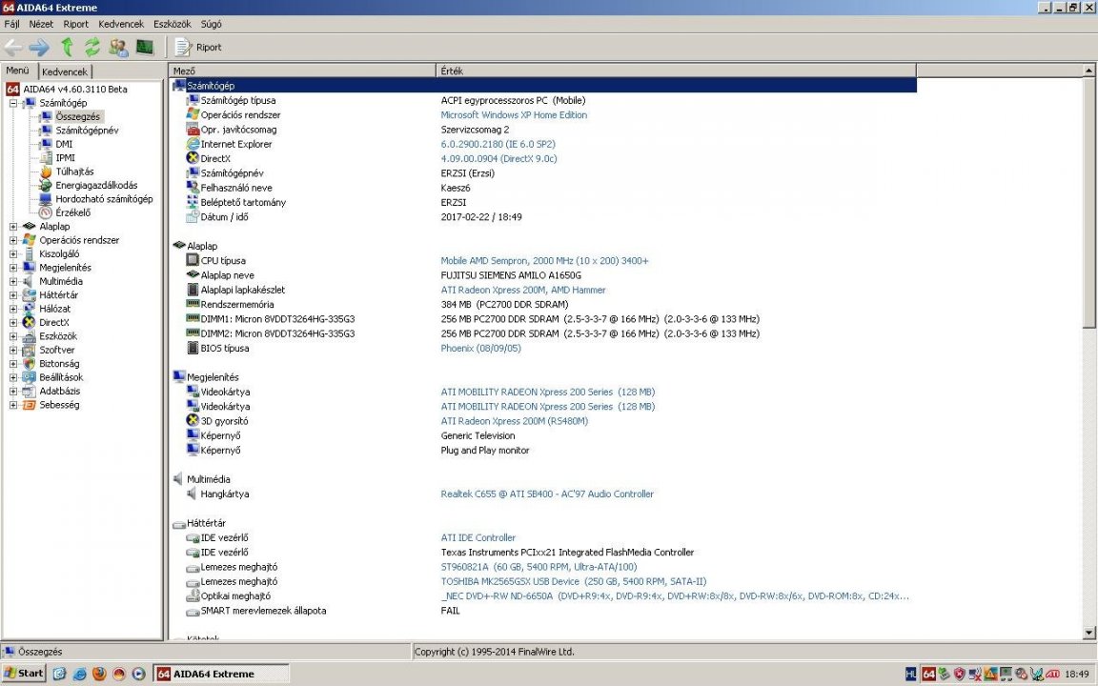The height and width of the screenshot is (686, 1098).
Task: Click the scroll down arrow of list
Action: tap(1088, 633)
